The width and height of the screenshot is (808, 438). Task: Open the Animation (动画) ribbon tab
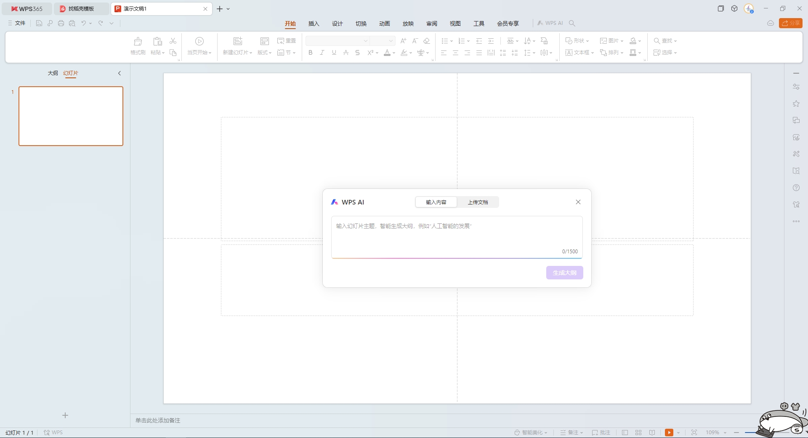tap(385, 24)
